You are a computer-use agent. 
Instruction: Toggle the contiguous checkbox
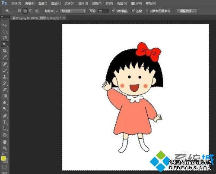133,11
